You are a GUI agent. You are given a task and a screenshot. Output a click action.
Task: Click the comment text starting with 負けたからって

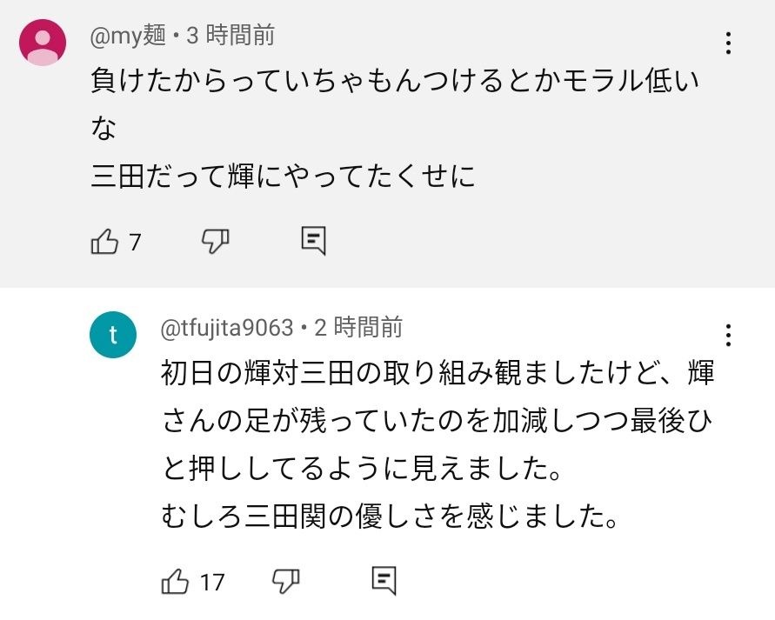coord(396,83)
